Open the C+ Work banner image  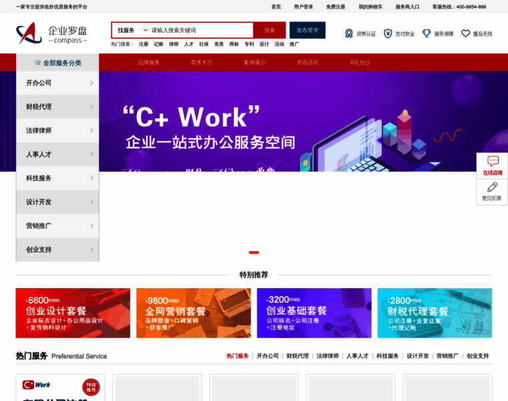(303, 121)
